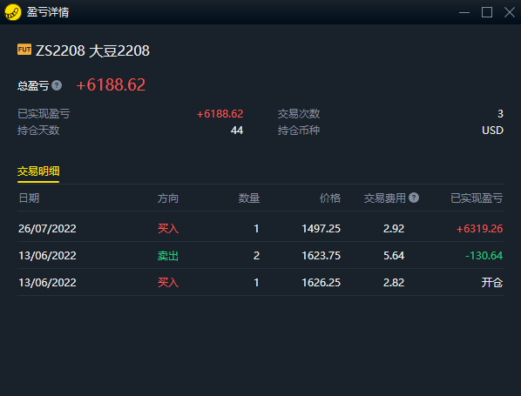
Task: Maximize the 盈亏详情 window
Action: [x=487, y=12]
